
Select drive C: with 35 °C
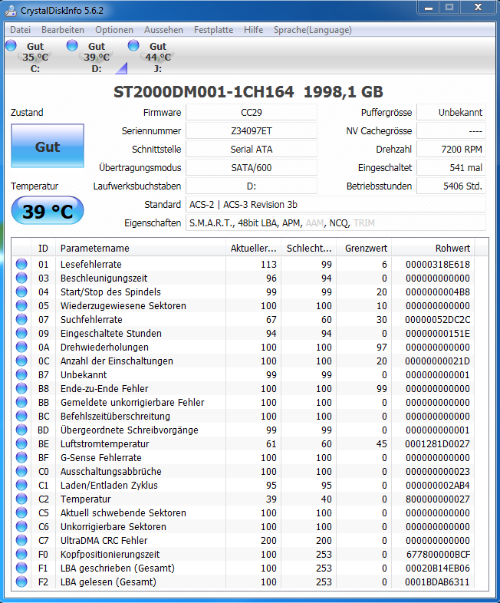[35, 57]
